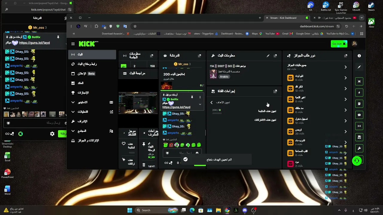Bookmark the dashboard page with the star icon
383x215 pixels.
[135, 26]
